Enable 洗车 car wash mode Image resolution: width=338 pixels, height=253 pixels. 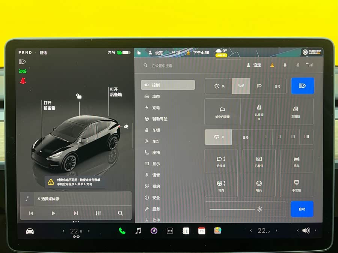pos(296,161)
